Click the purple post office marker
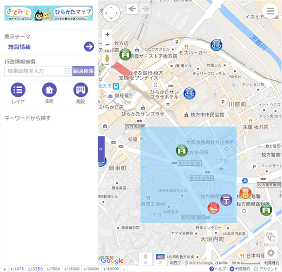The height and width of the screenshot is (272, 282). coord(226,200)
